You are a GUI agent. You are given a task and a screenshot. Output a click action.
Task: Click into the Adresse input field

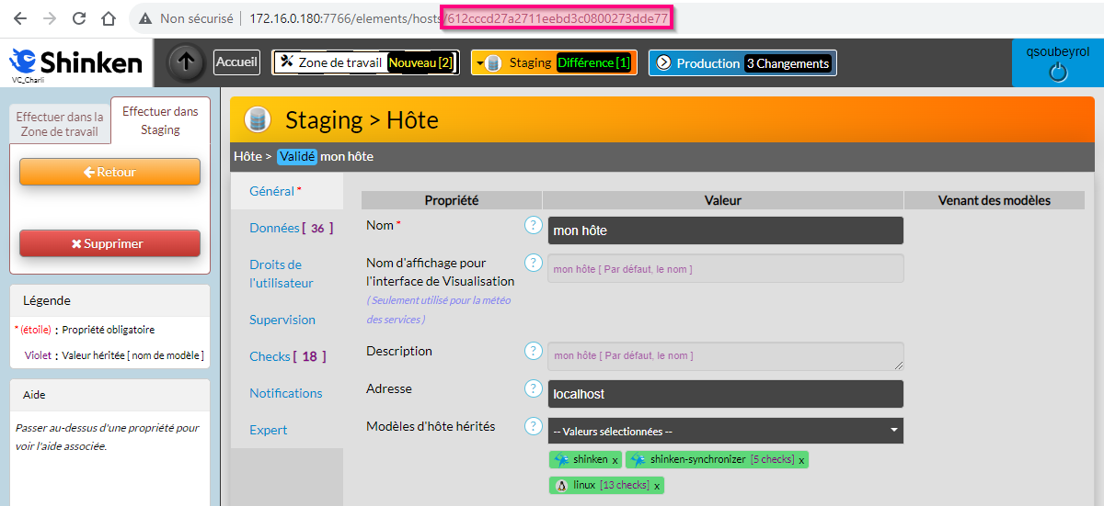click(x=725, y=394)
